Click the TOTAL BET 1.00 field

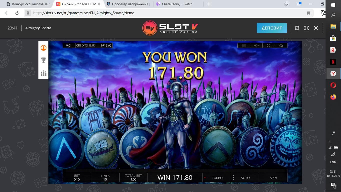click(133, 177)
